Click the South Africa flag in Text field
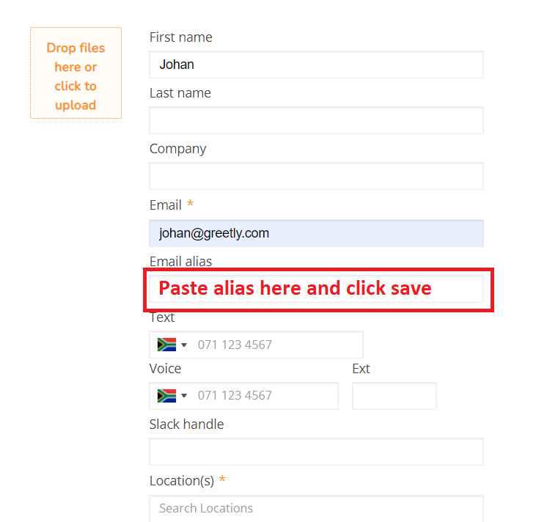 166,345
